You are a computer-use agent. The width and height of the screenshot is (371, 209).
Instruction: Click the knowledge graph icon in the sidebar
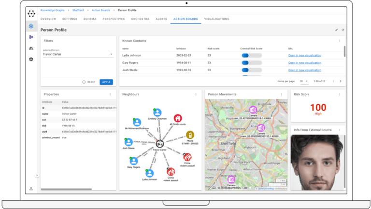point(31,26)
